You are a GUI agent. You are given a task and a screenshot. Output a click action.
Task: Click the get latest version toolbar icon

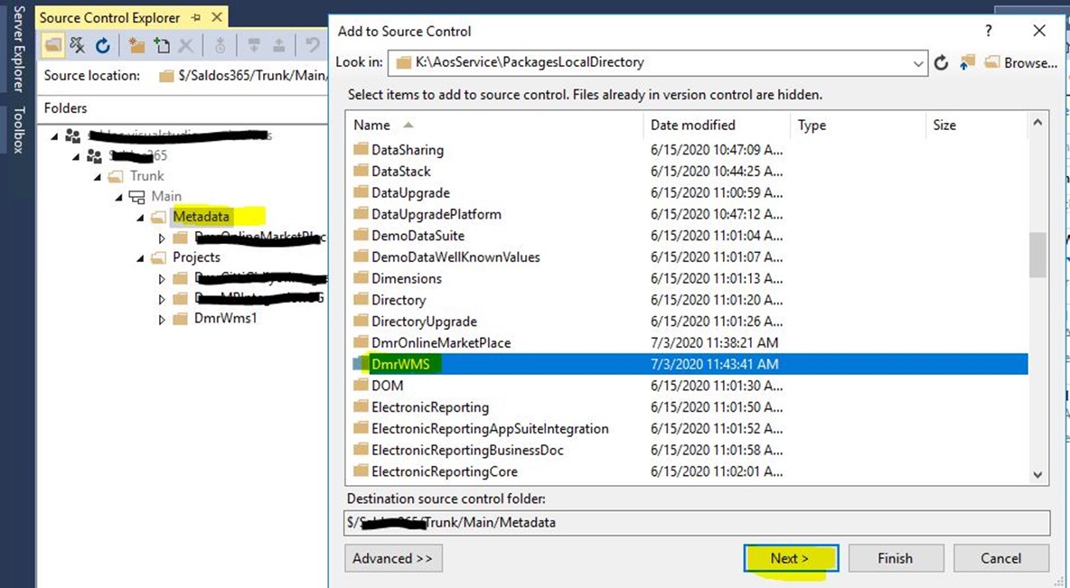(x=220, y=46)
